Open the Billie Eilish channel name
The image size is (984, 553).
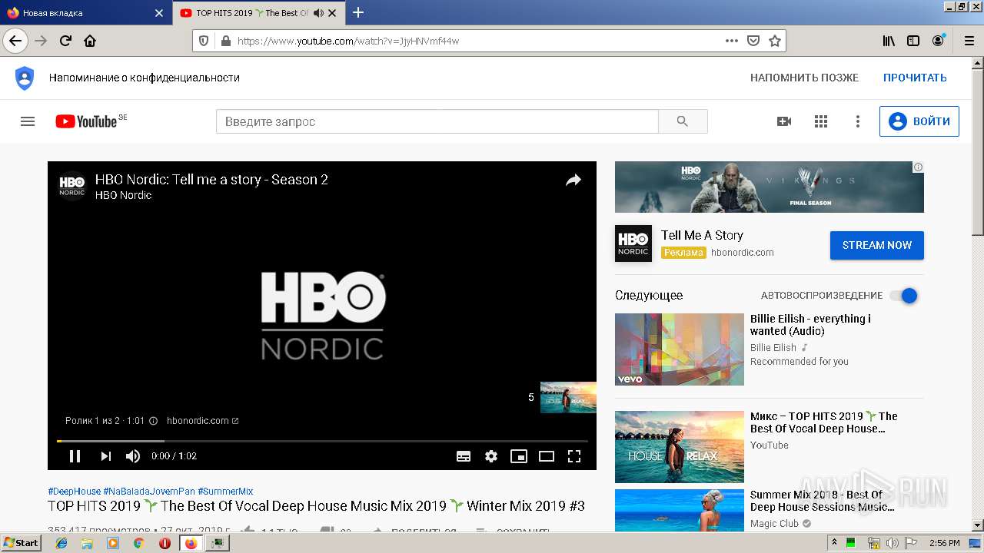coord(773,347)
